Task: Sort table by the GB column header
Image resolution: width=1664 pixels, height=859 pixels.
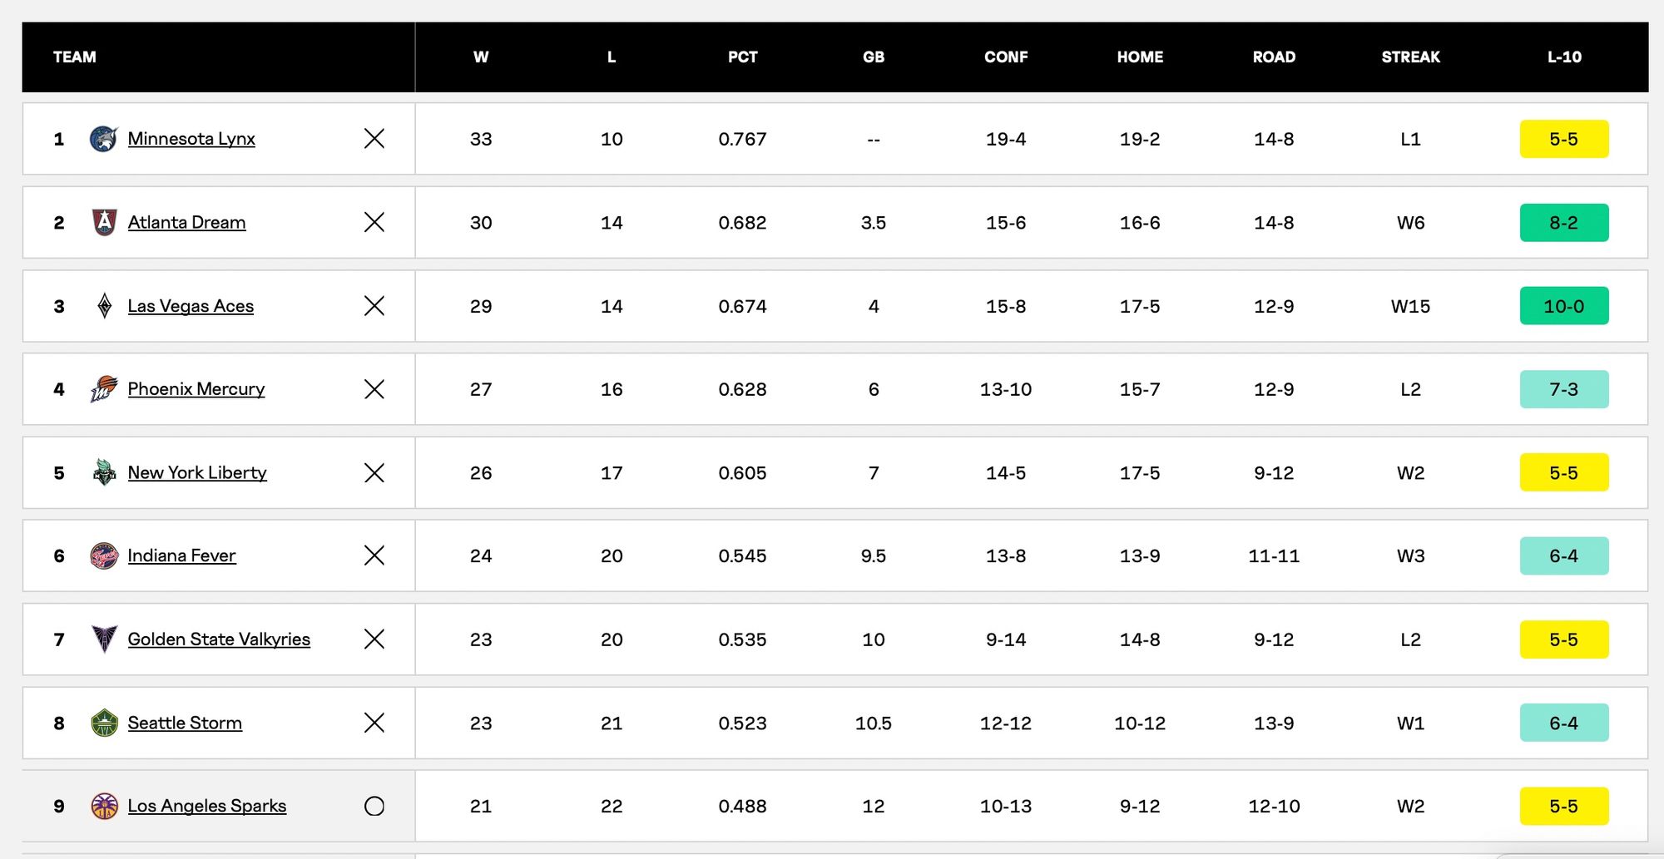Action: (x=873, y=57)
